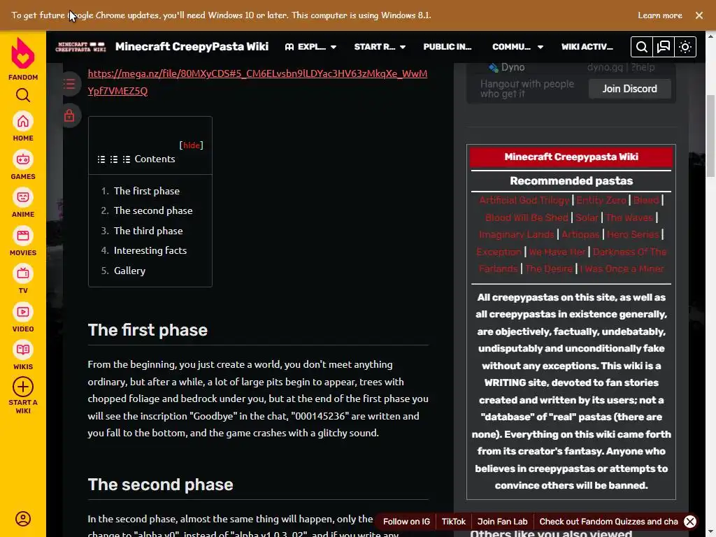
Task: Jump to Gallery in Contents
Action: point(129,271)
